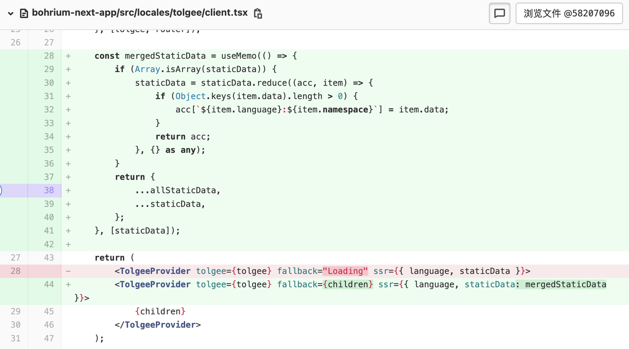Open 浏览文件 @58207096 button
Screen dimensions: 629x349
point(569,13)
